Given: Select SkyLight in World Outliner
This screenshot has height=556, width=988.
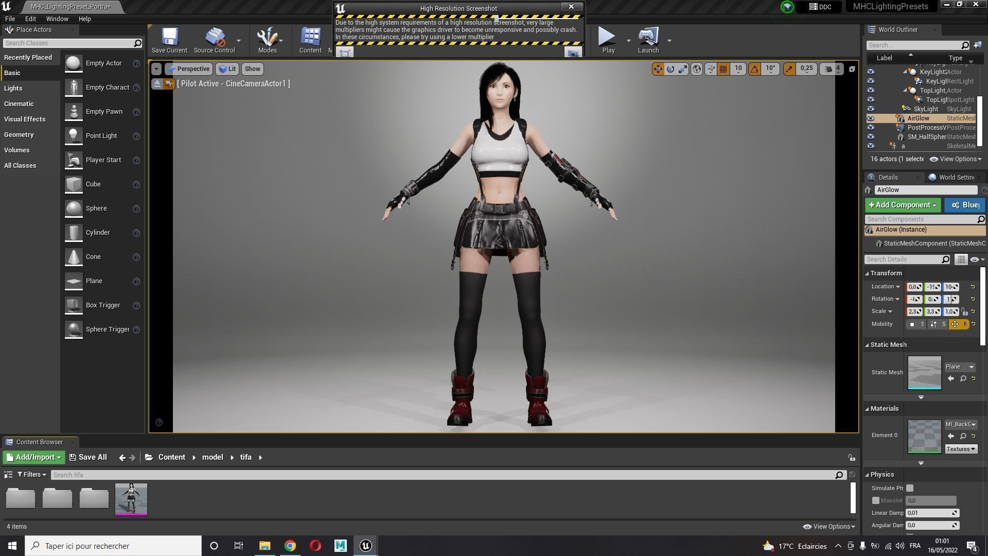Looking at the screenshot, I should tap(925, 109).
